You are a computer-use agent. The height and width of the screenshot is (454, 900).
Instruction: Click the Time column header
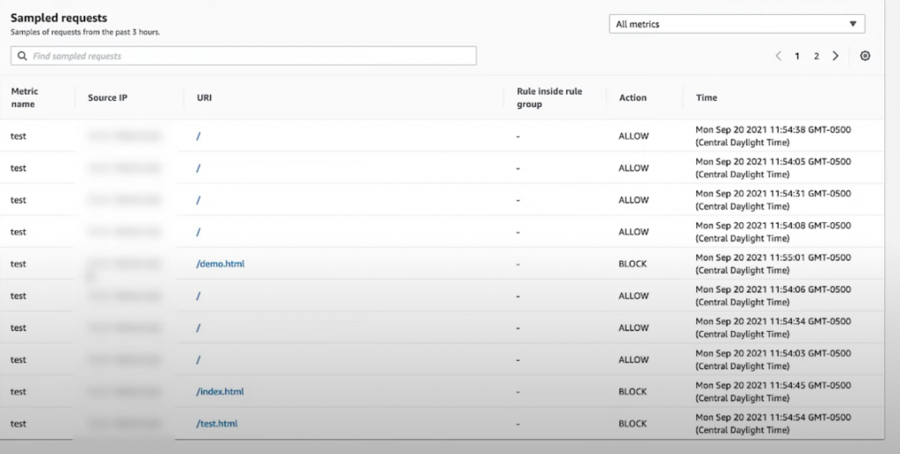[707, 97]
